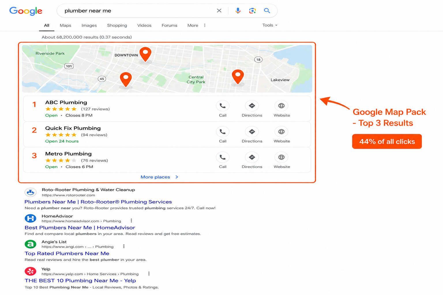Start voice search with the microphone icon
Viewport: 443px width, 295px height.
(238, 11)
